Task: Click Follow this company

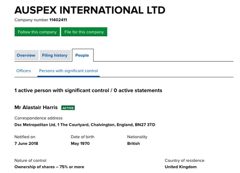Action: (37, 32)
